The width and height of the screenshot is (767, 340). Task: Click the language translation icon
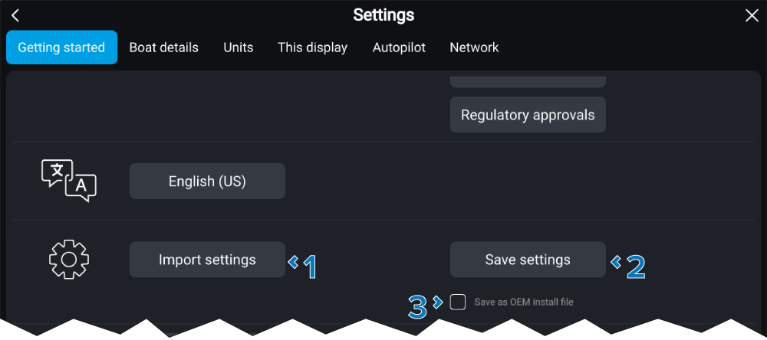[69, 181]
